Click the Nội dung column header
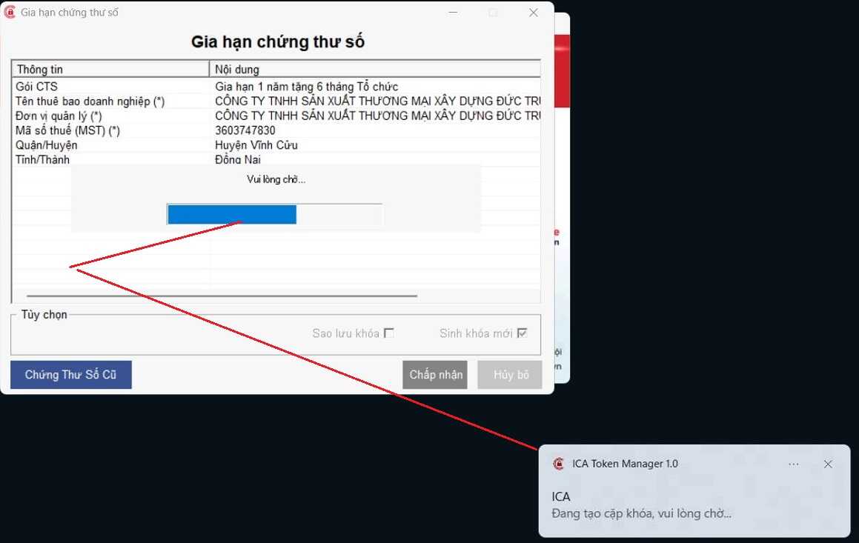 click(375, 69)
